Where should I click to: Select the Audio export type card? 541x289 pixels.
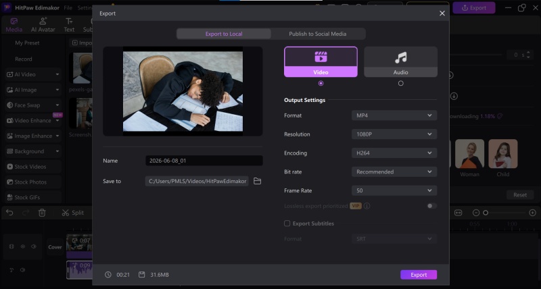(400, 61)
